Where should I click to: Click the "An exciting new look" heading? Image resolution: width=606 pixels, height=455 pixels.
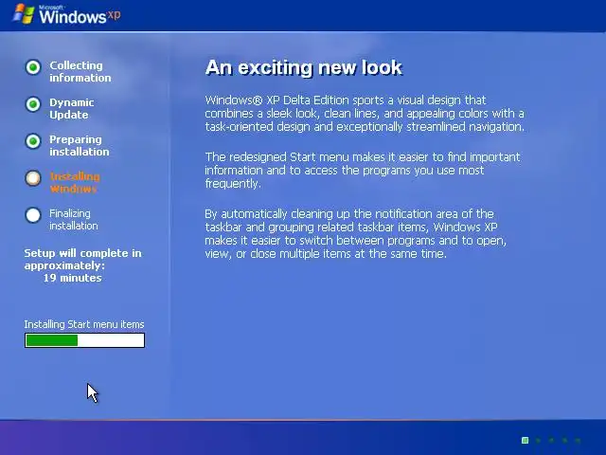pos(304,67)
